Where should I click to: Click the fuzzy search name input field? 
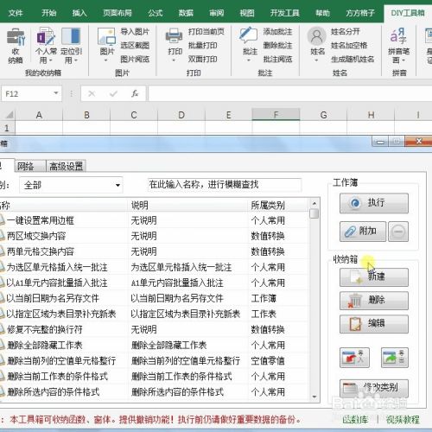(x=225, y=185)
